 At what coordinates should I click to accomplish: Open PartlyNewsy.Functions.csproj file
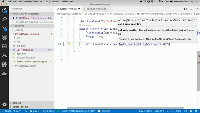pos(32,62)
